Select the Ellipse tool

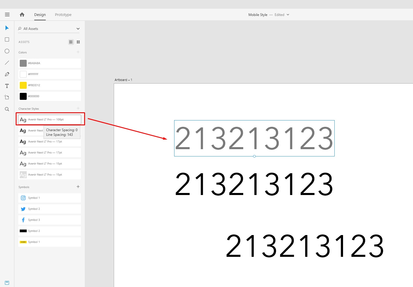click(x=7, y=51)
